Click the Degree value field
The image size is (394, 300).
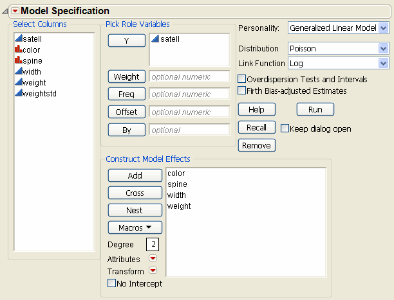tap(152, 244)
